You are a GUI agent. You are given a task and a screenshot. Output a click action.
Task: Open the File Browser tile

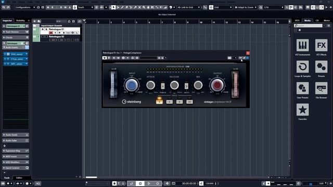tap(321, 88)
